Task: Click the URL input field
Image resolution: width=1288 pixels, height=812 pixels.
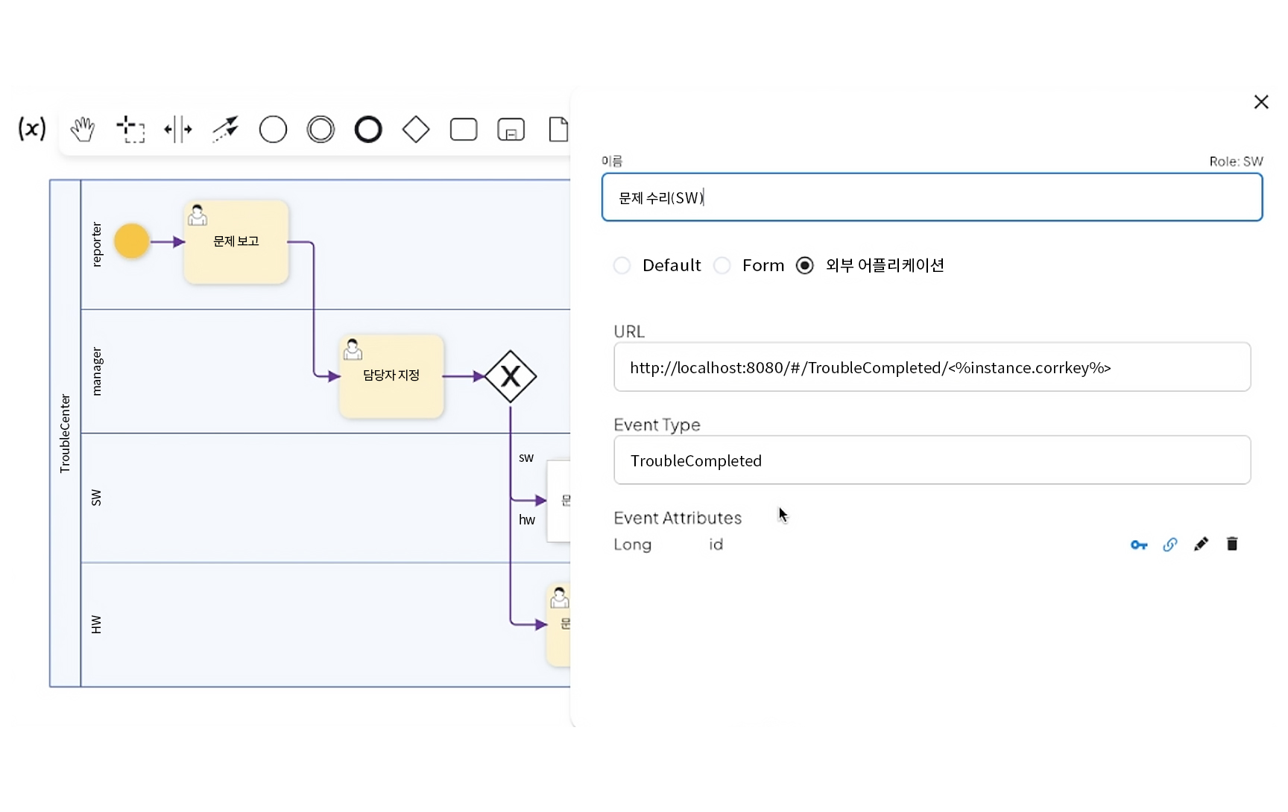Action: tap(932, 367)
